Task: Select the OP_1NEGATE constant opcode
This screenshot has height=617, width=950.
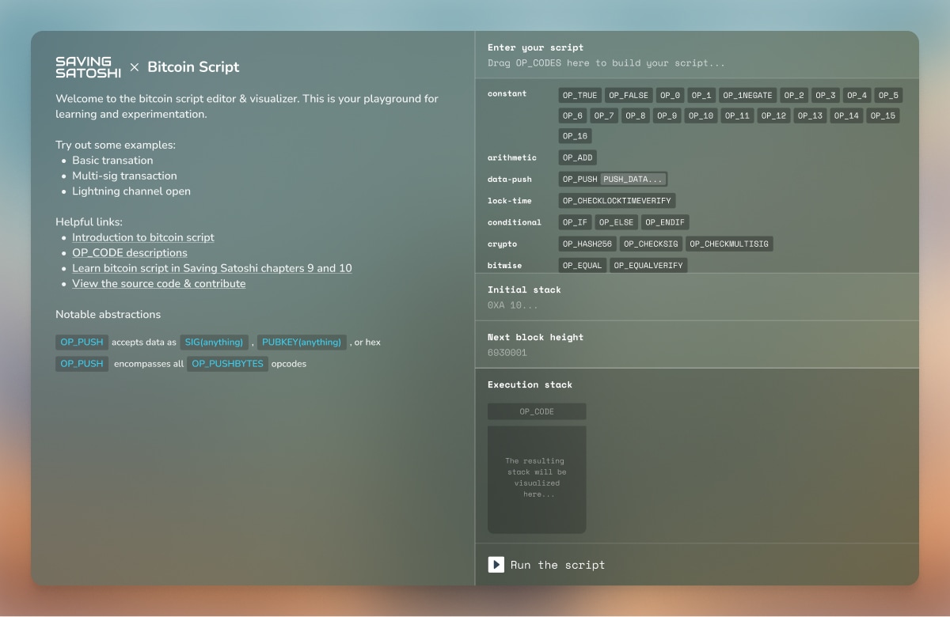Action: (x=747, y=94)
